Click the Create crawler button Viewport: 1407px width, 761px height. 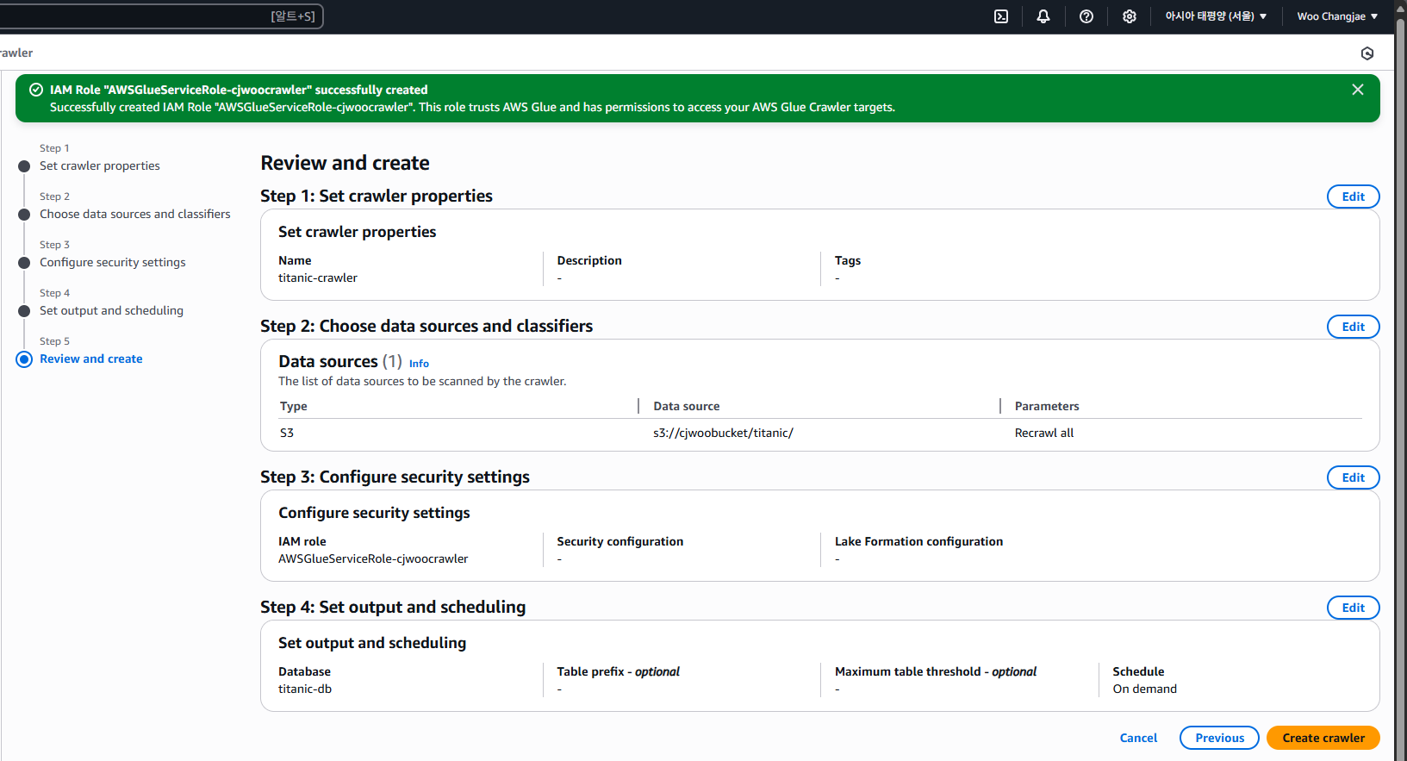pos(1323,738)
